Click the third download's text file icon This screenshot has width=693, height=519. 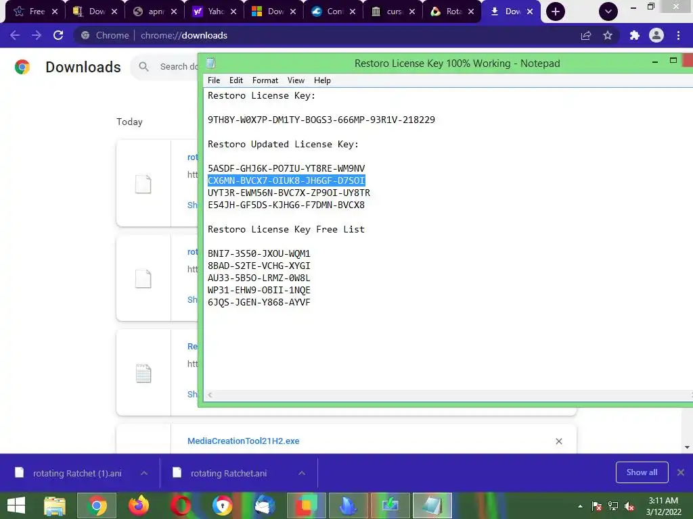(x=143, y=373)
